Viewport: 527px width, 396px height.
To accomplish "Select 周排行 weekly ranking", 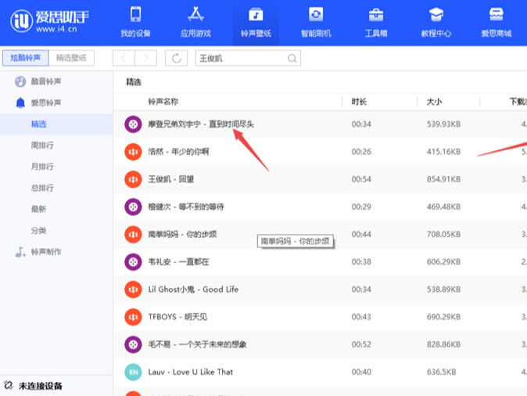I will click(42, 146).
